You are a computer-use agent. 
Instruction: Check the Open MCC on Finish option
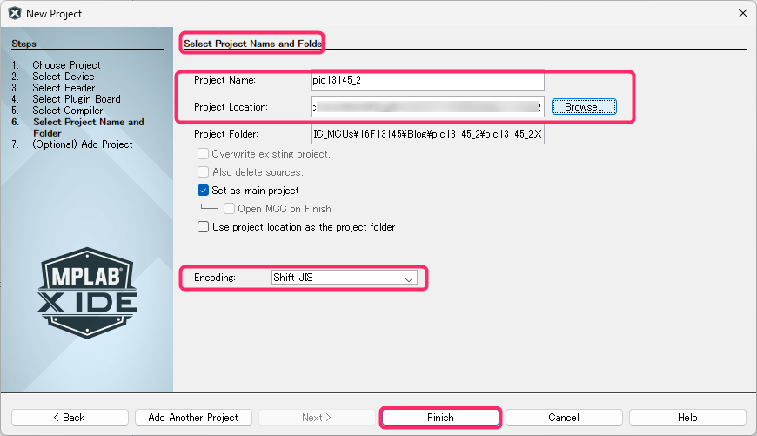(x=230, y=209)
